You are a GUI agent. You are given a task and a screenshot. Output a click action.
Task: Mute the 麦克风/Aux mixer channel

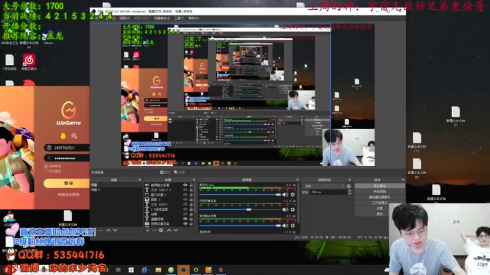[285, 194]
